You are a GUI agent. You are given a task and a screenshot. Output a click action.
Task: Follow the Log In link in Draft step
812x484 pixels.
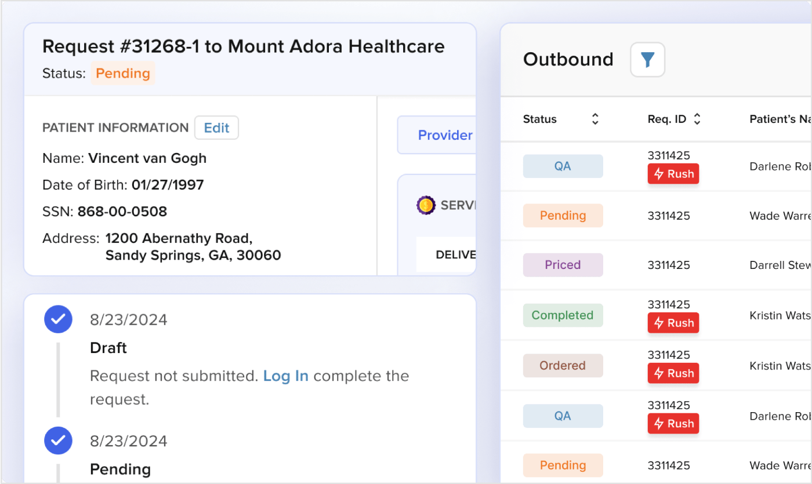coord(285,376)
